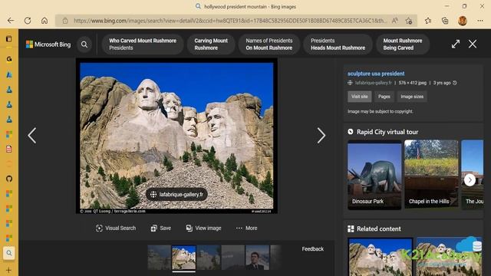491x276 pixels.
Task: Click the clock icon next to '3 yrs ago'
Action: (455, 83)
